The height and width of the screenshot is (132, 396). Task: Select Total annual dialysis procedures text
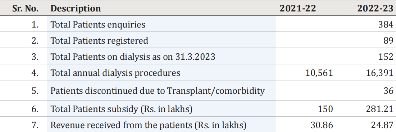click(115, 73)
